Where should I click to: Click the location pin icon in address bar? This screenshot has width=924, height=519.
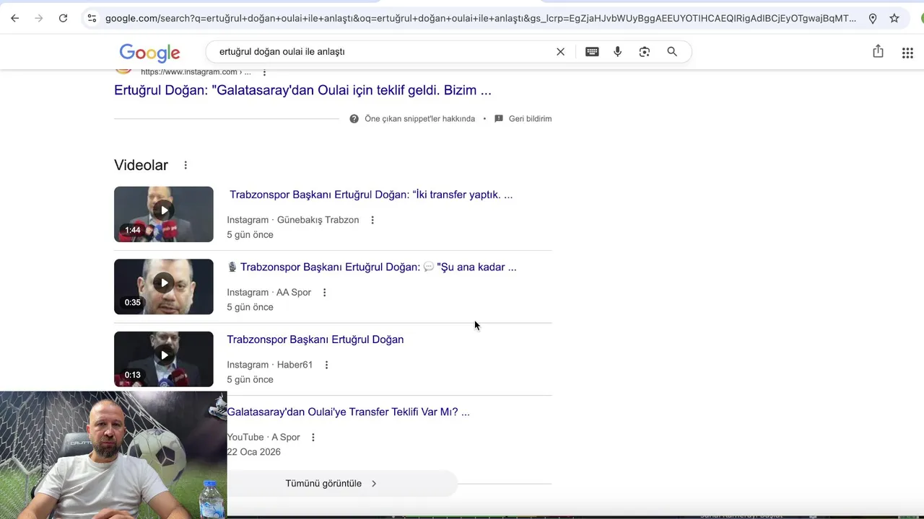click(x=873, y=18)
